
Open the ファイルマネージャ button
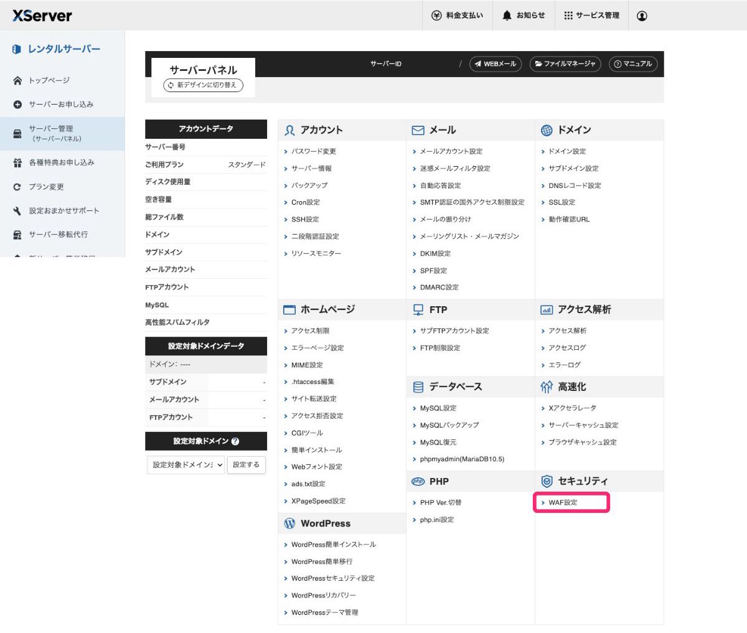coord(565,64)
